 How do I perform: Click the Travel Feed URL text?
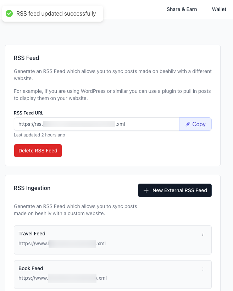(62, 244)
